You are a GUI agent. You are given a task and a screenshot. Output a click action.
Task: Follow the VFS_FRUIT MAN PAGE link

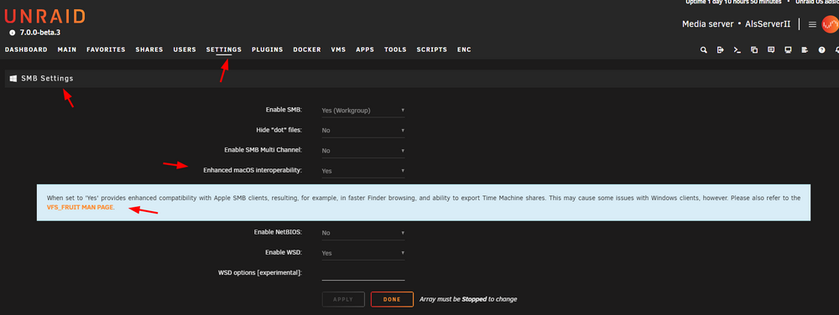point(81,207)
